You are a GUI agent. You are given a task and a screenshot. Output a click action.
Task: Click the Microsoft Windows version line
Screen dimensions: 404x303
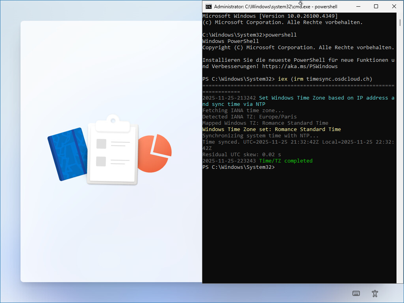[x=270, y=16]
